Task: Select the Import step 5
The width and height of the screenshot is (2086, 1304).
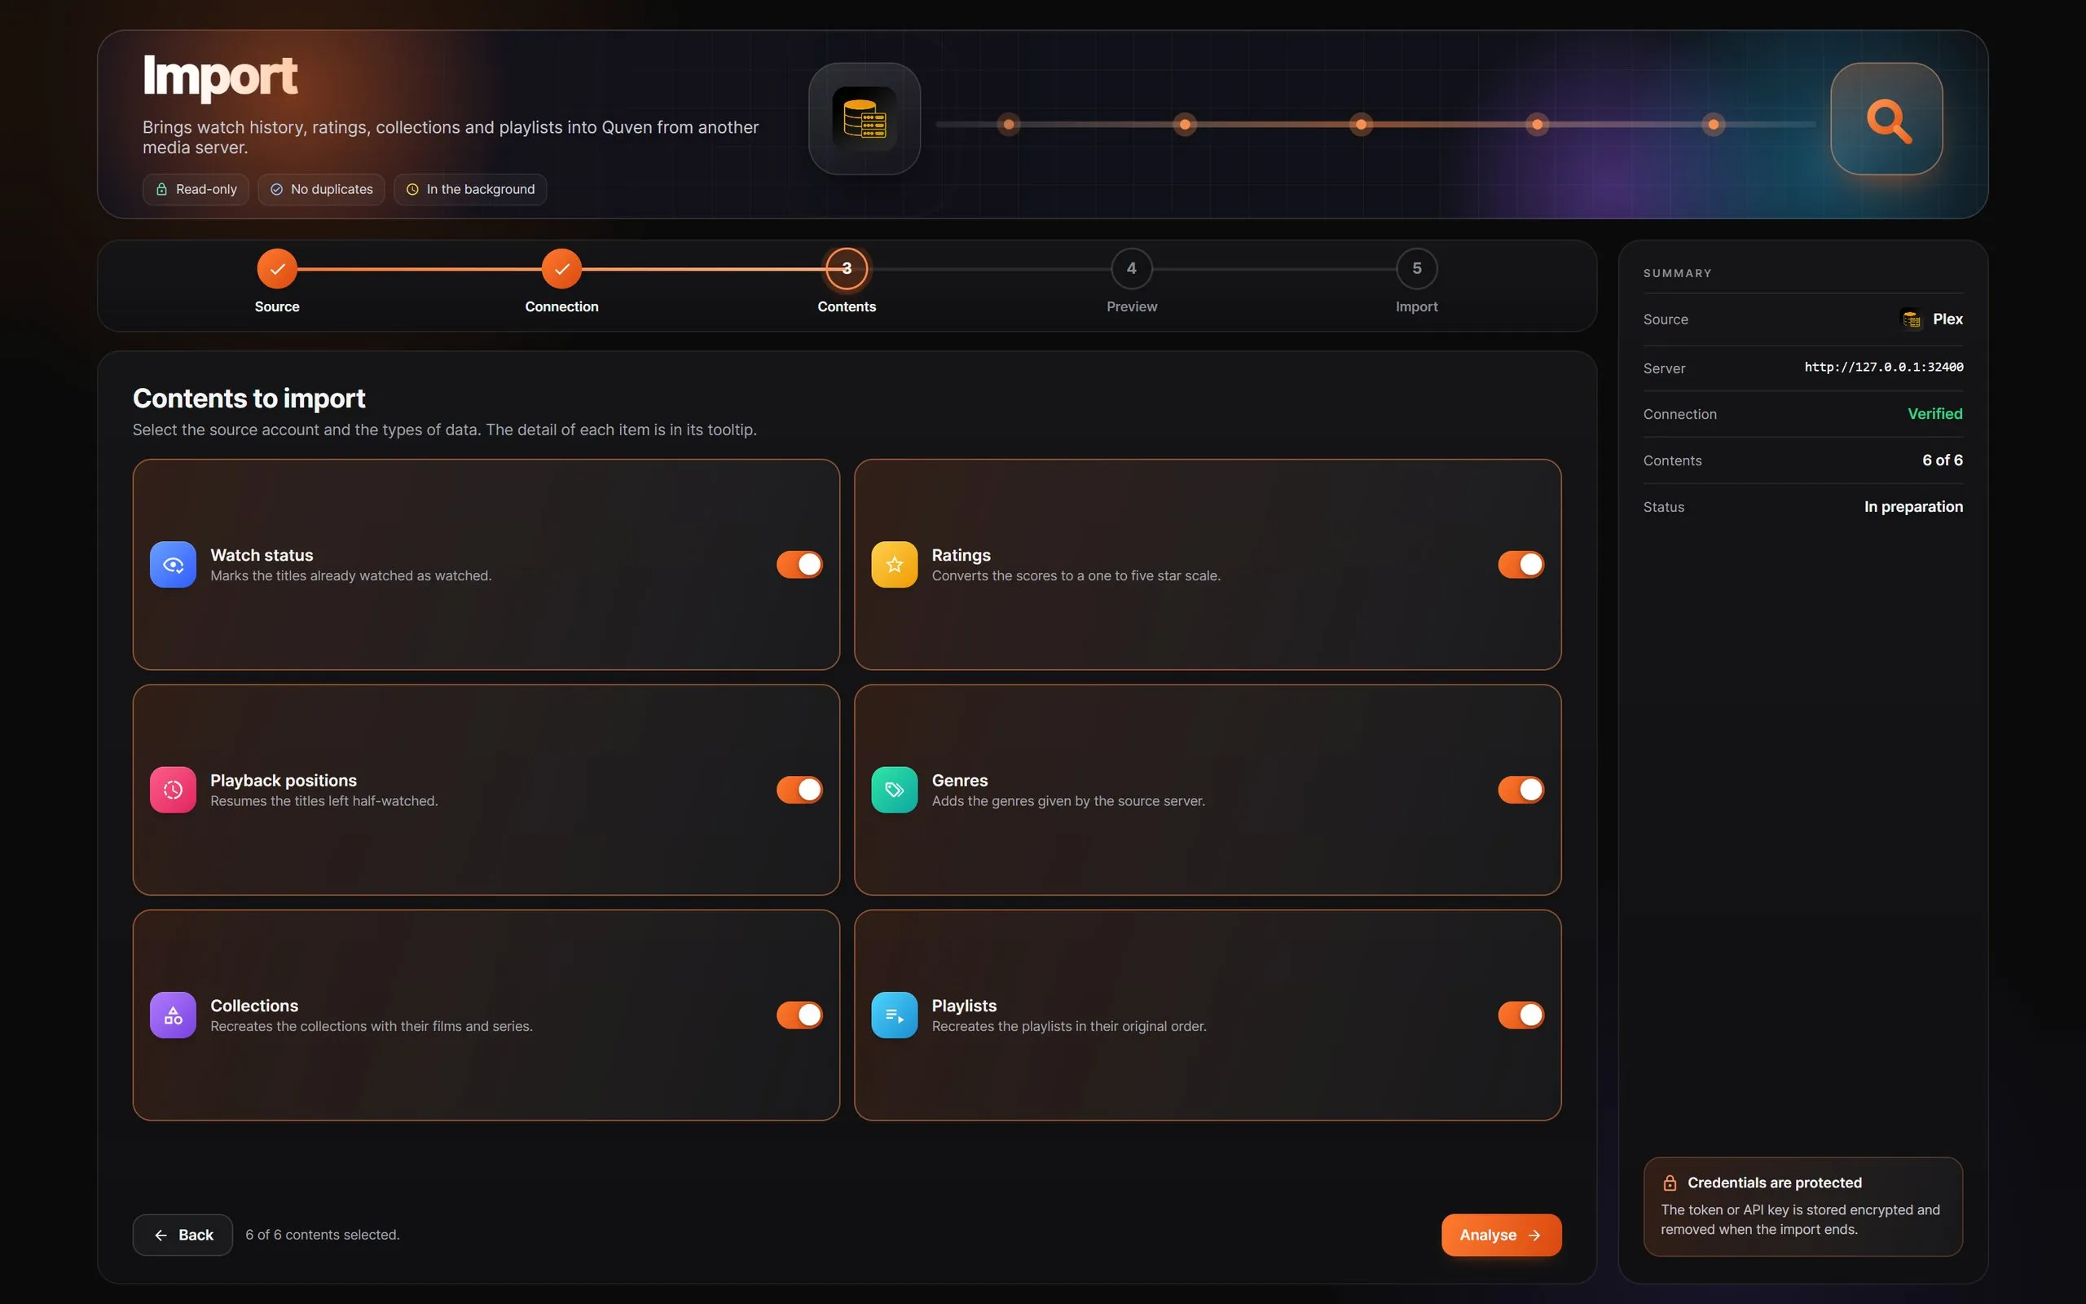Action: [1416, 269]
